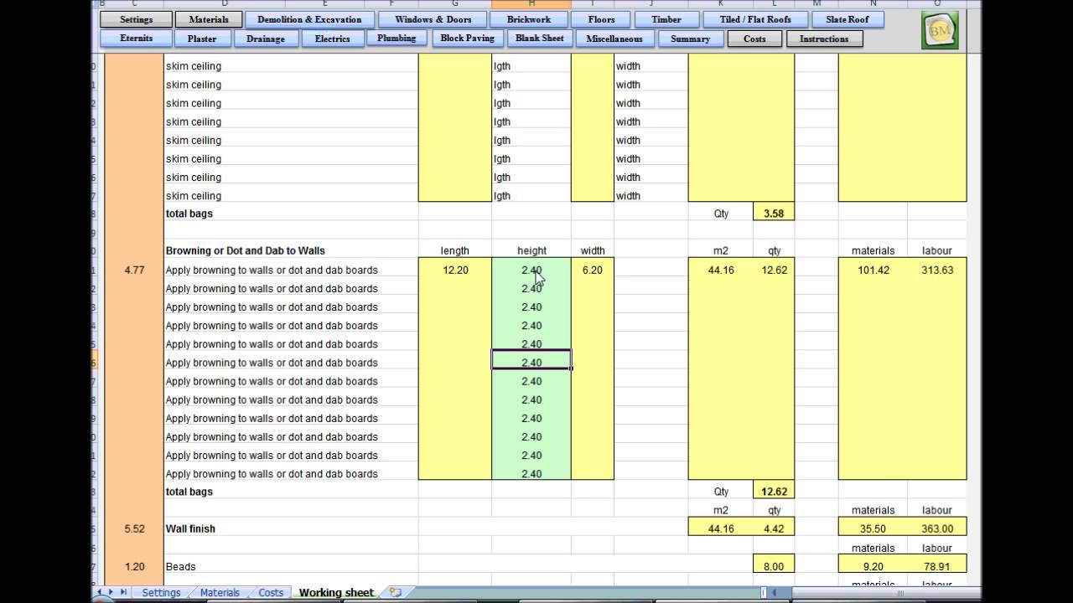Go to the Floors section

point(602,19)
